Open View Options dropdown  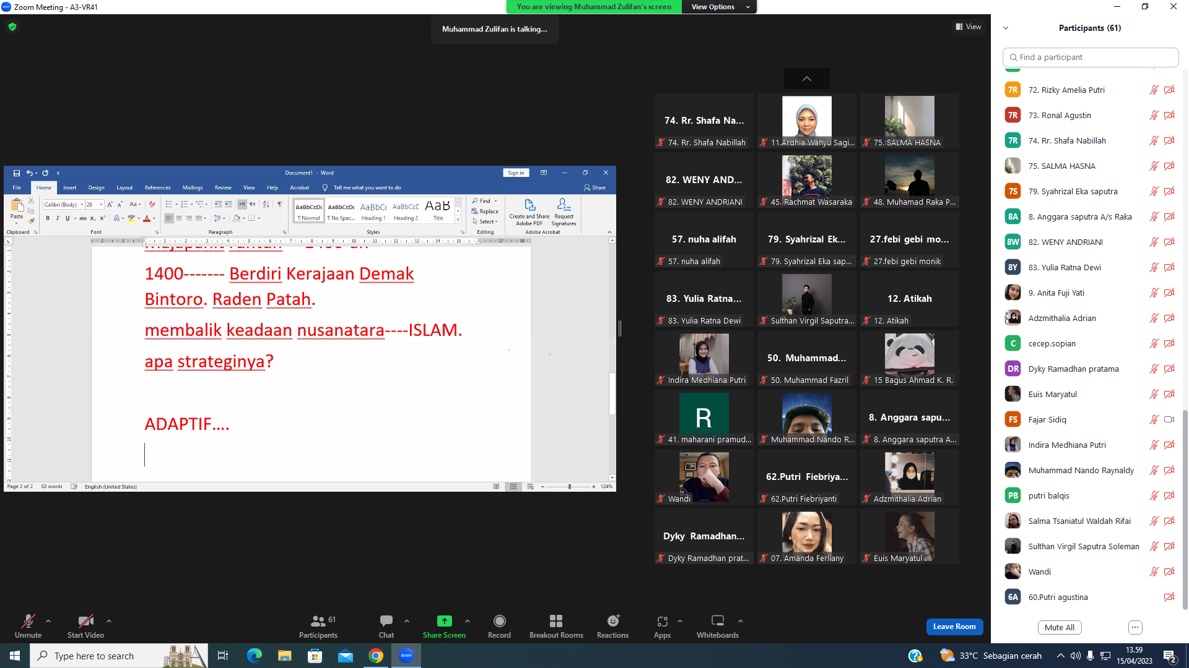pos(719,7)
